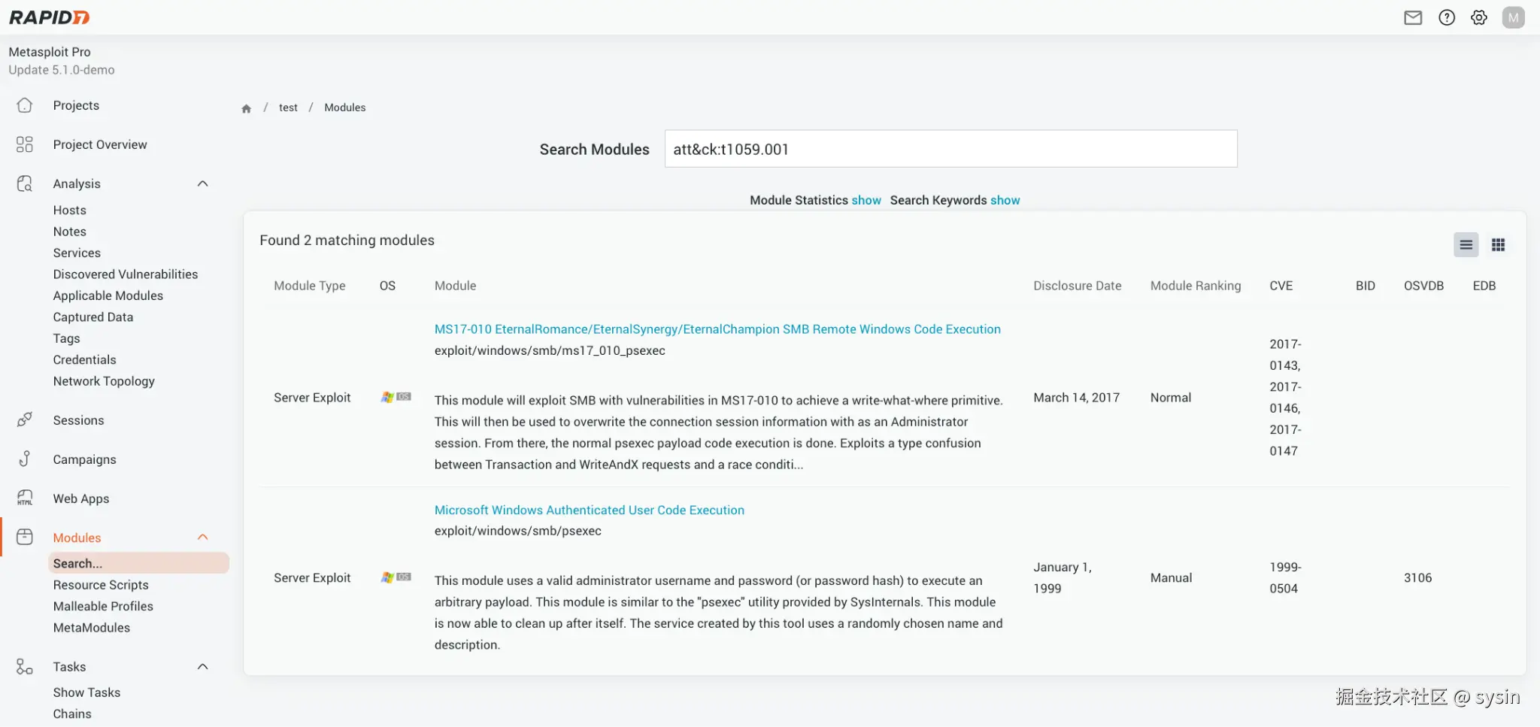Click the OSVDB column header

pos(1424,286)
